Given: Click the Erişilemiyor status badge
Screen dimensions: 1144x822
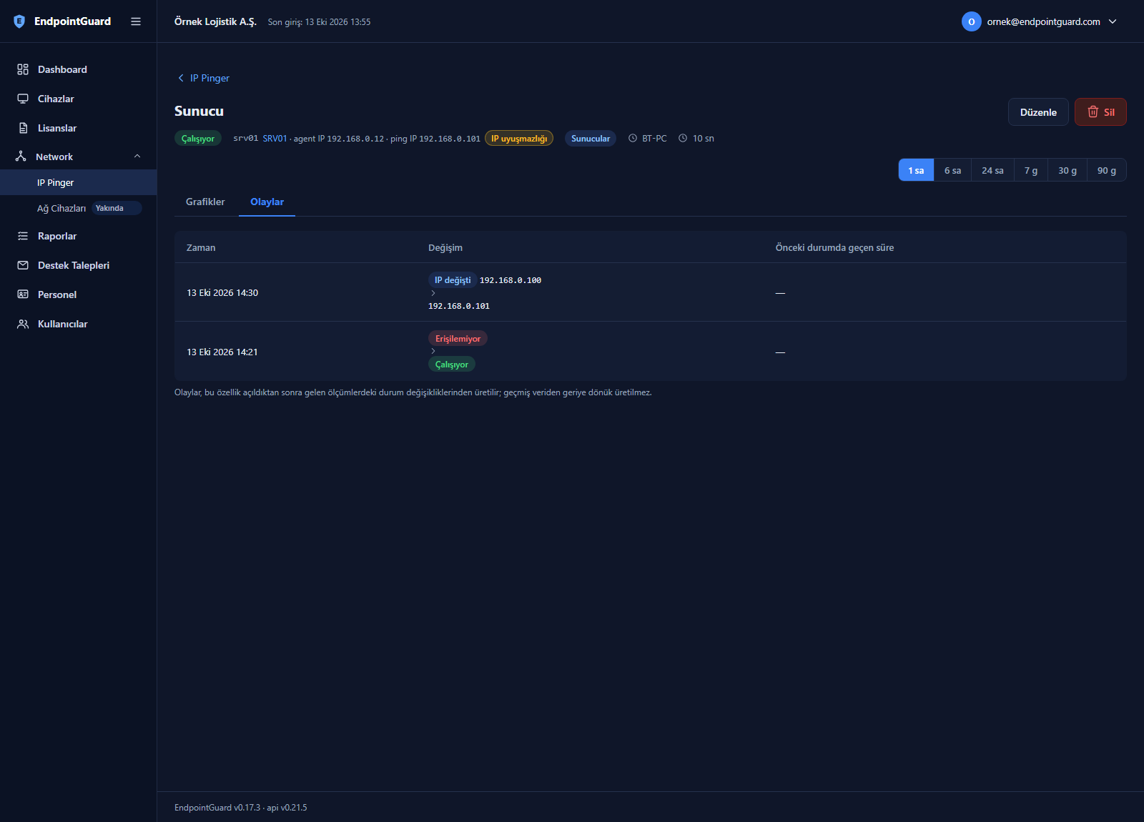Looking at the screenshot, I should click(458, 339).
